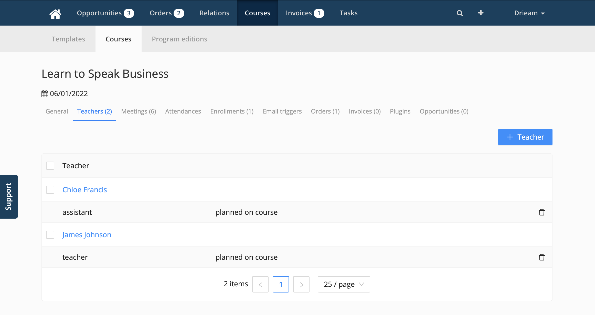Open the Invoices (0) course tab
595x315 pixels.
(365, 111)
